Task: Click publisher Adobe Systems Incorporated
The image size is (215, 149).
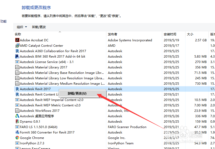Action: point(130,40)
